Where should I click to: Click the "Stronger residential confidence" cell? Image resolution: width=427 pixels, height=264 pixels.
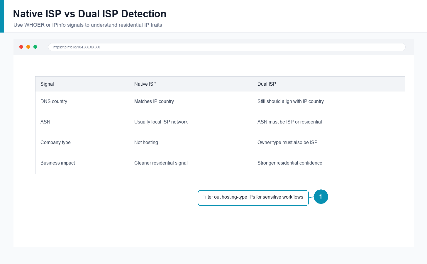click(x=290, y=163)
